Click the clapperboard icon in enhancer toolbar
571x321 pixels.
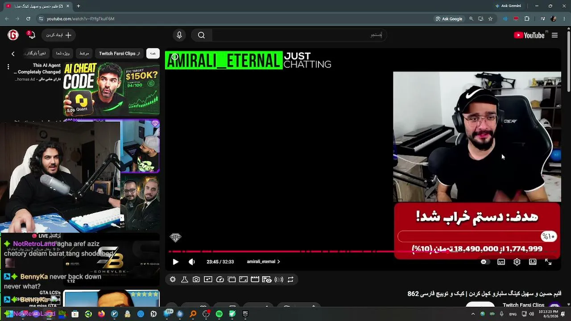(255, 280)
